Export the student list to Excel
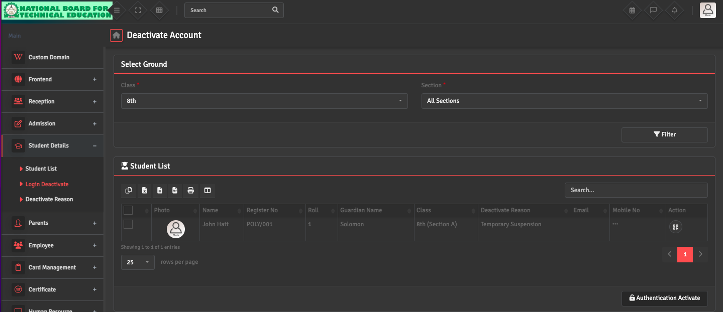This screenshot has height=312, width=723. point(144,190)
